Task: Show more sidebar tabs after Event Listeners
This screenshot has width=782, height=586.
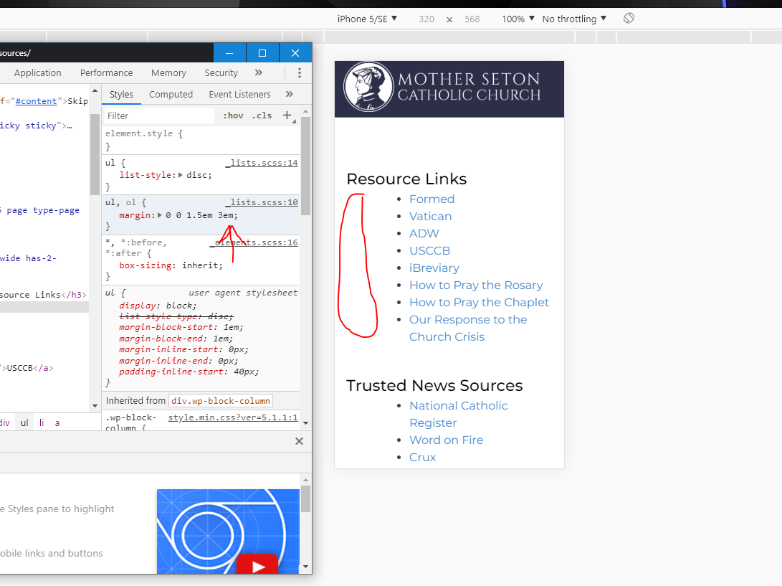Action: coord(289,94)
